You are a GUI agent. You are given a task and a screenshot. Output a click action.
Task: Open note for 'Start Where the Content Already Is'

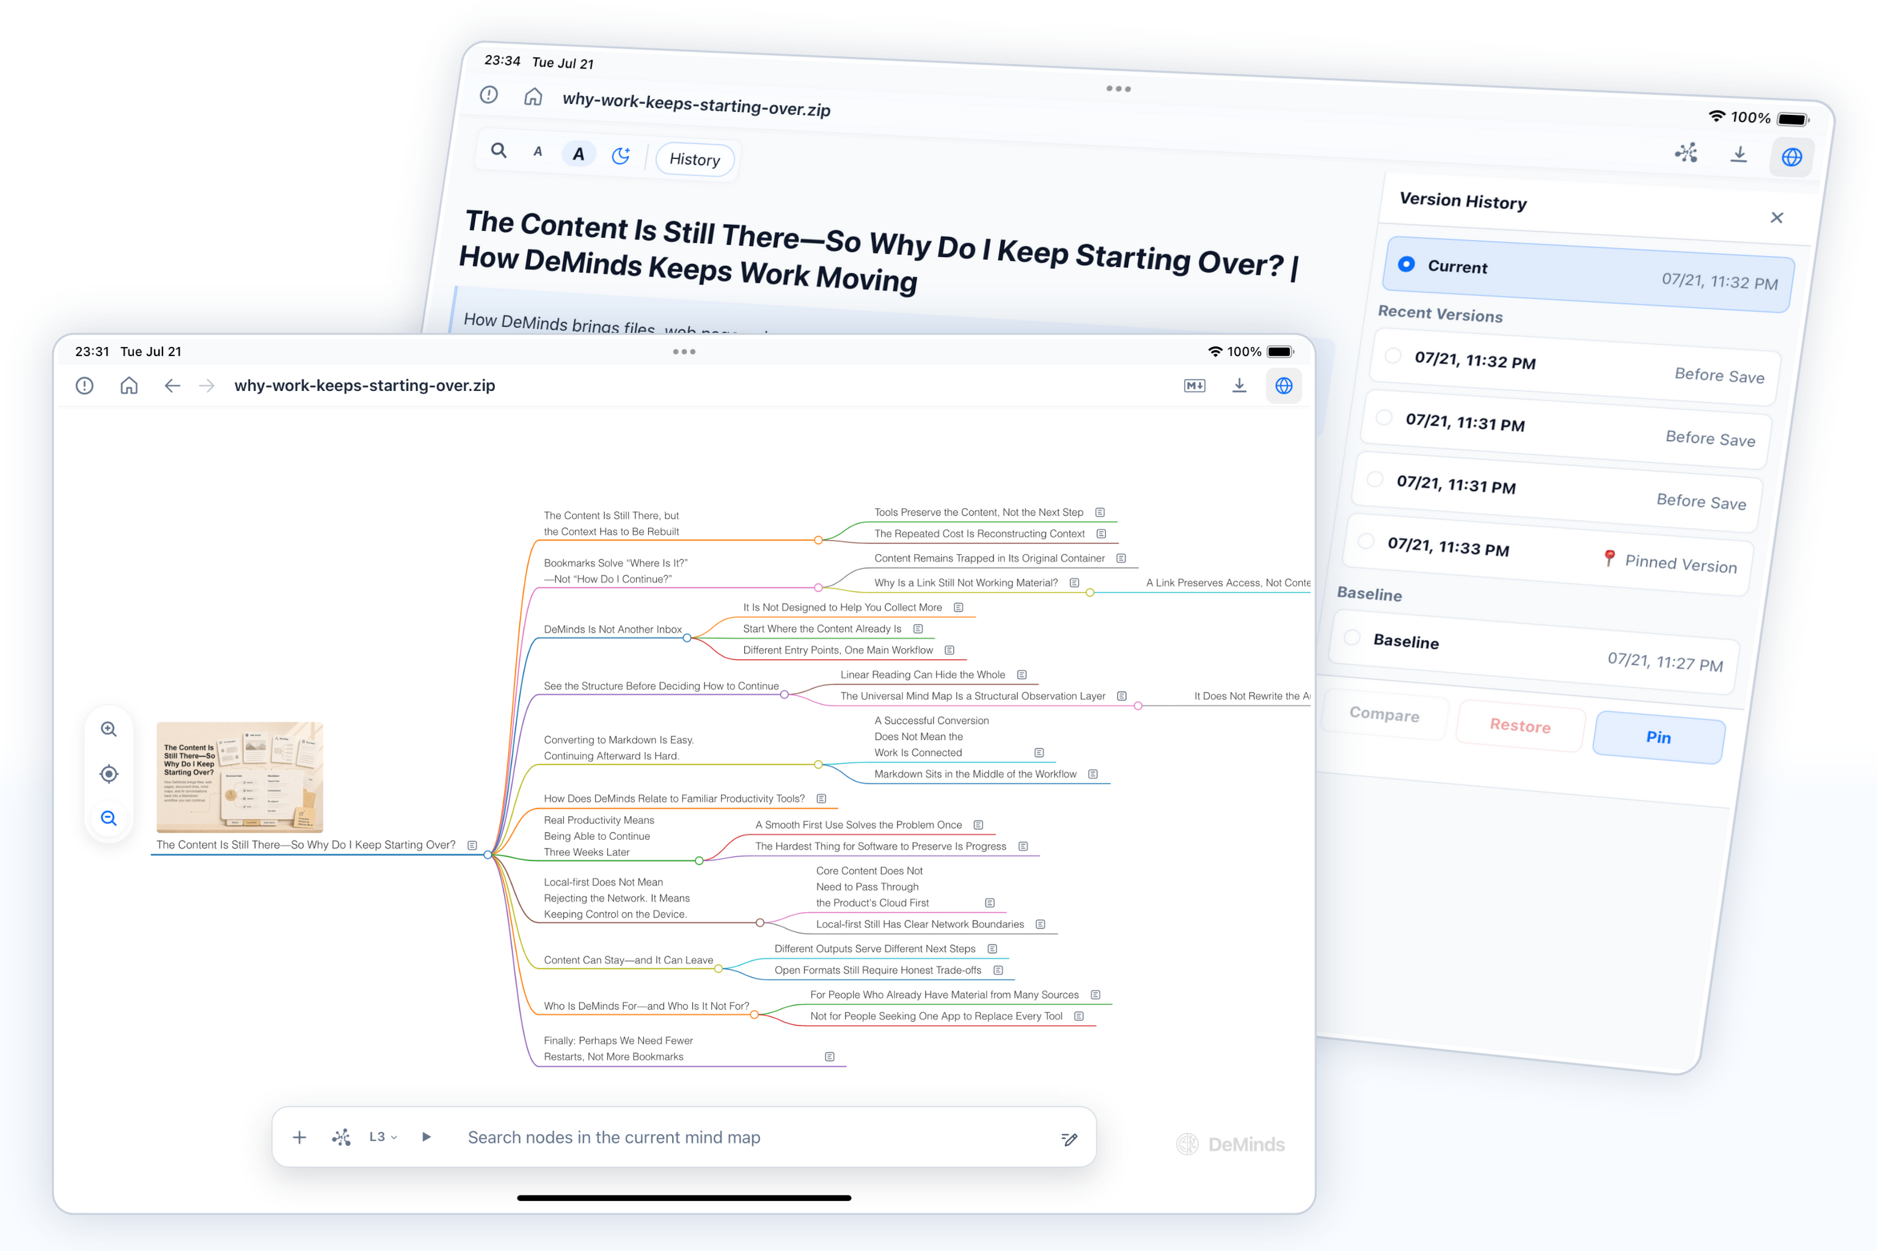coord(918,629)
